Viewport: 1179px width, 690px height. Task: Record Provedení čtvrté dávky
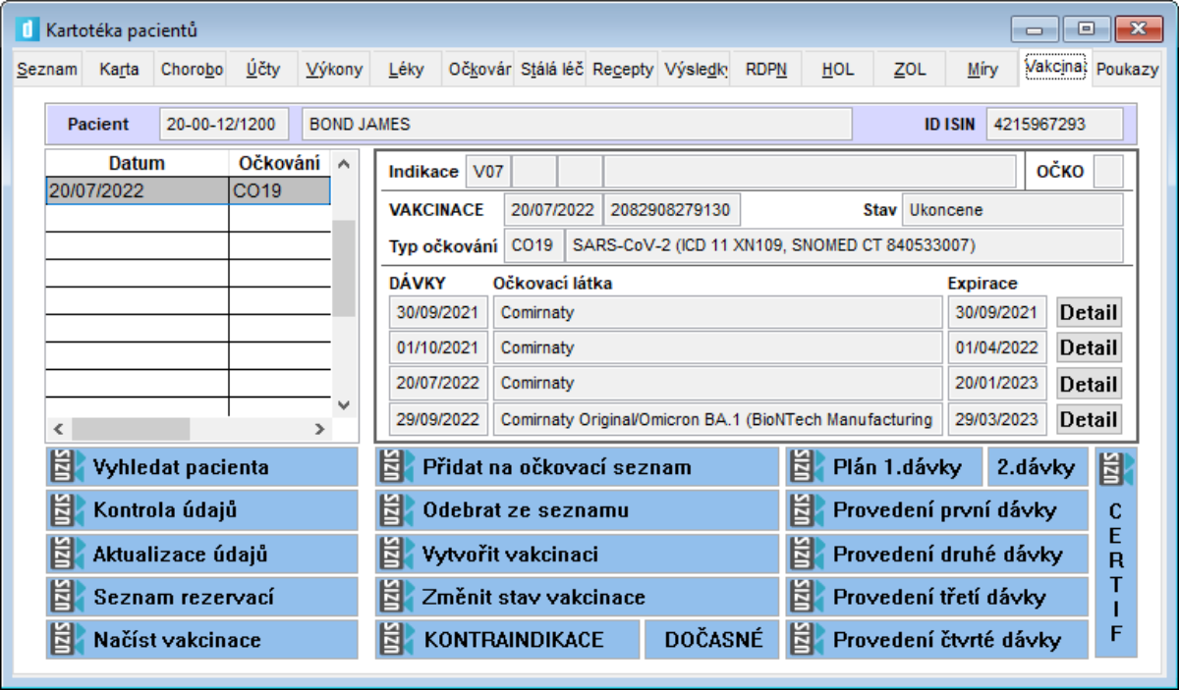[936, 640]
